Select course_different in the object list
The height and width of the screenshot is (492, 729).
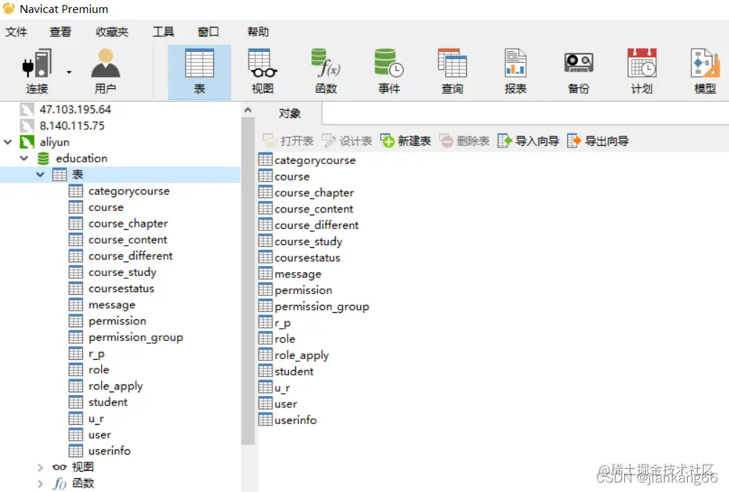[x=316, y=225]
